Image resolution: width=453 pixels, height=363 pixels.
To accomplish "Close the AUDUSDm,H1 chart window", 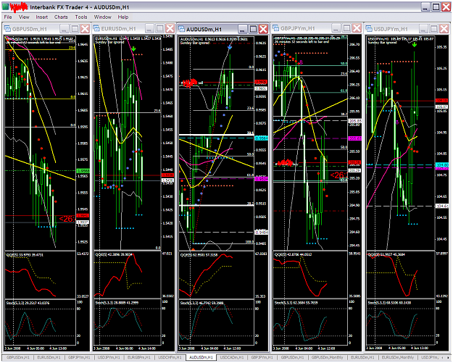I will (263, 29).
